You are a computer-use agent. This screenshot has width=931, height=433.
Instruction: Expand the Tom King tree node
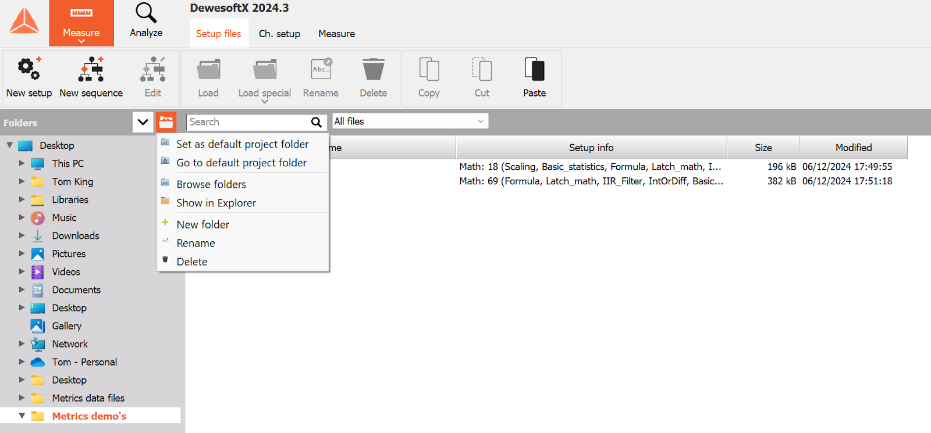pos(22,181)
